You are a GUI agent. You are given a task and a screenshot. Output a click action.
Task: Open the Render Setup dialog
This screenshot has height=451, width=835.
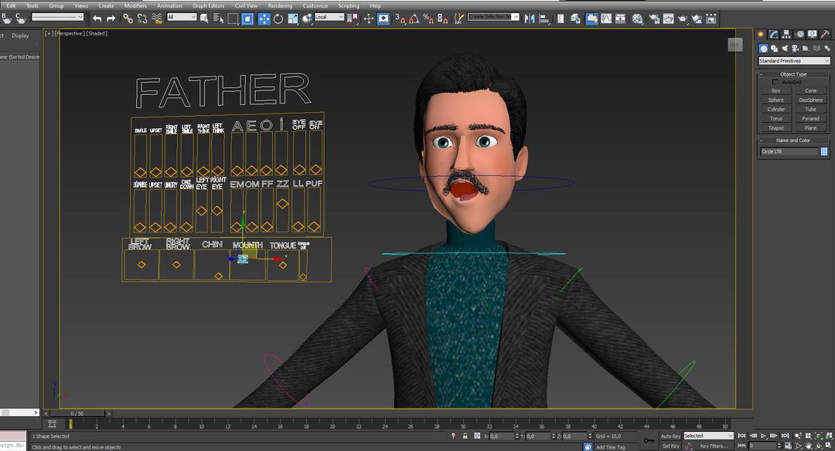(x=656, y=18)
